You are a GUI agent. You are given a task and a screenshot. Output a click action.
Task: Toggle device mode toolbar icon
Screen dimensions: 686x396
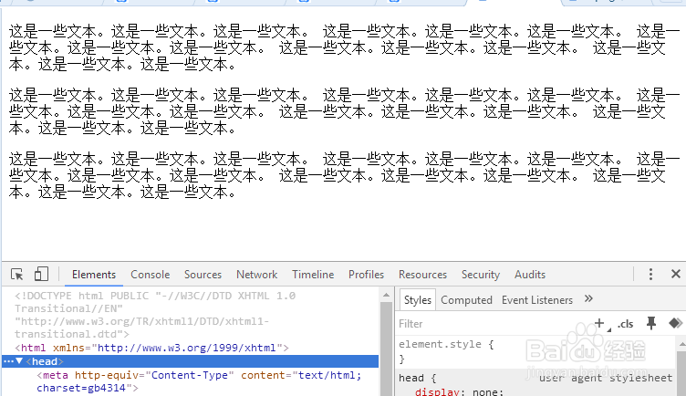click(41, 275)
